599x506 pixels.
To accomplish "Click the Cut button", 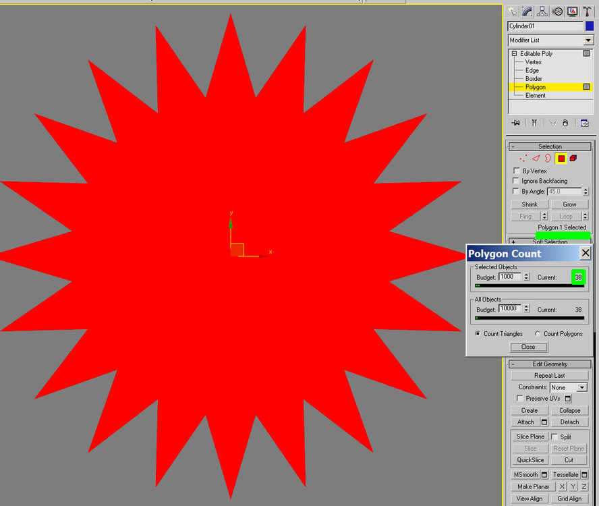I will click(569, 460).
